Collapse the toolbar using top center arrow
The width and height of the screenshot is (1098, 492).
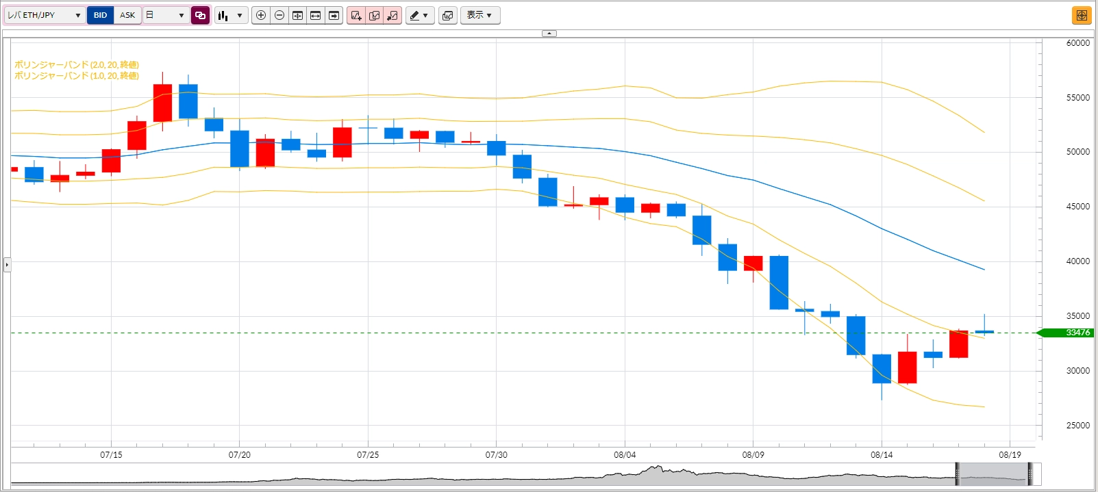tap(549, 33)
